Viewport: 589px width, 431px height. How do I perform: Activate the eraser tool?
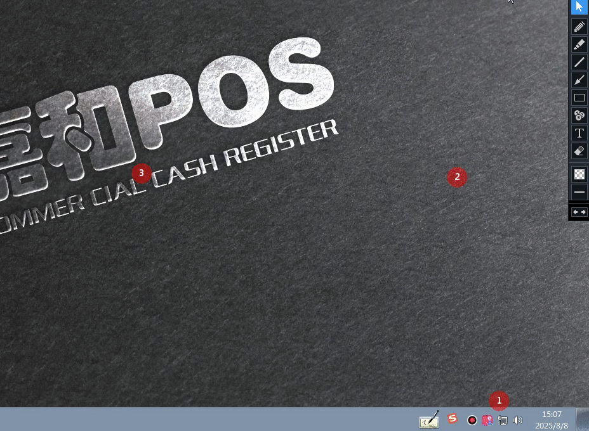click(x=579, y=151)
